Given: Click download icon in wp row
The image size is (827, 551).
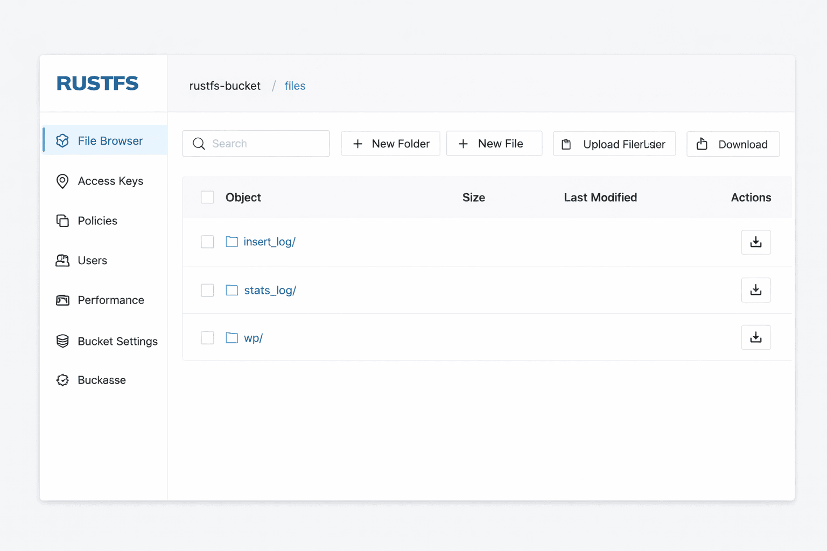Looking at the screenshot, I should (x=755, y=337).
